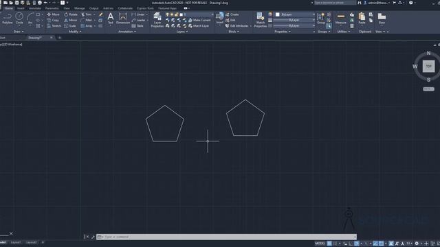Screen dimensions: 440x247
Task: Activate the Fillet command
Action: pos(87,20)
